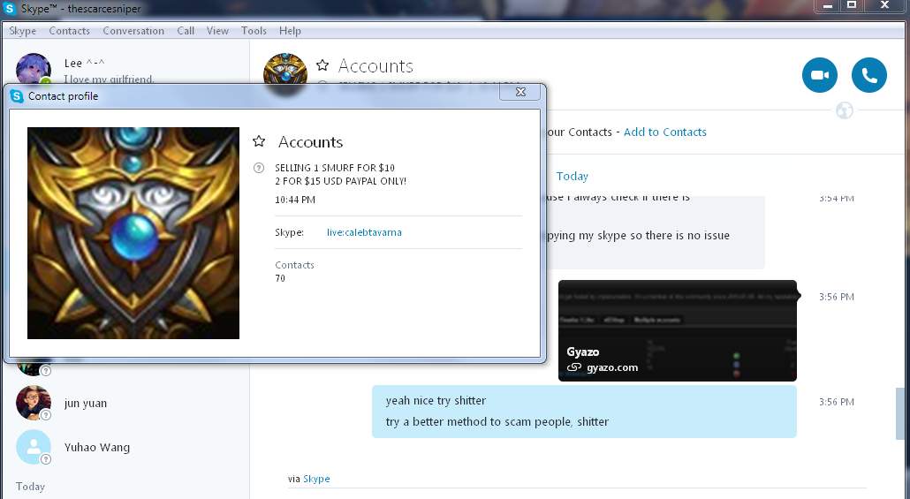Viewport: 910px width, 499px height.
Task: Click Accounts title in conversation header
Action: tap(375, 66)
